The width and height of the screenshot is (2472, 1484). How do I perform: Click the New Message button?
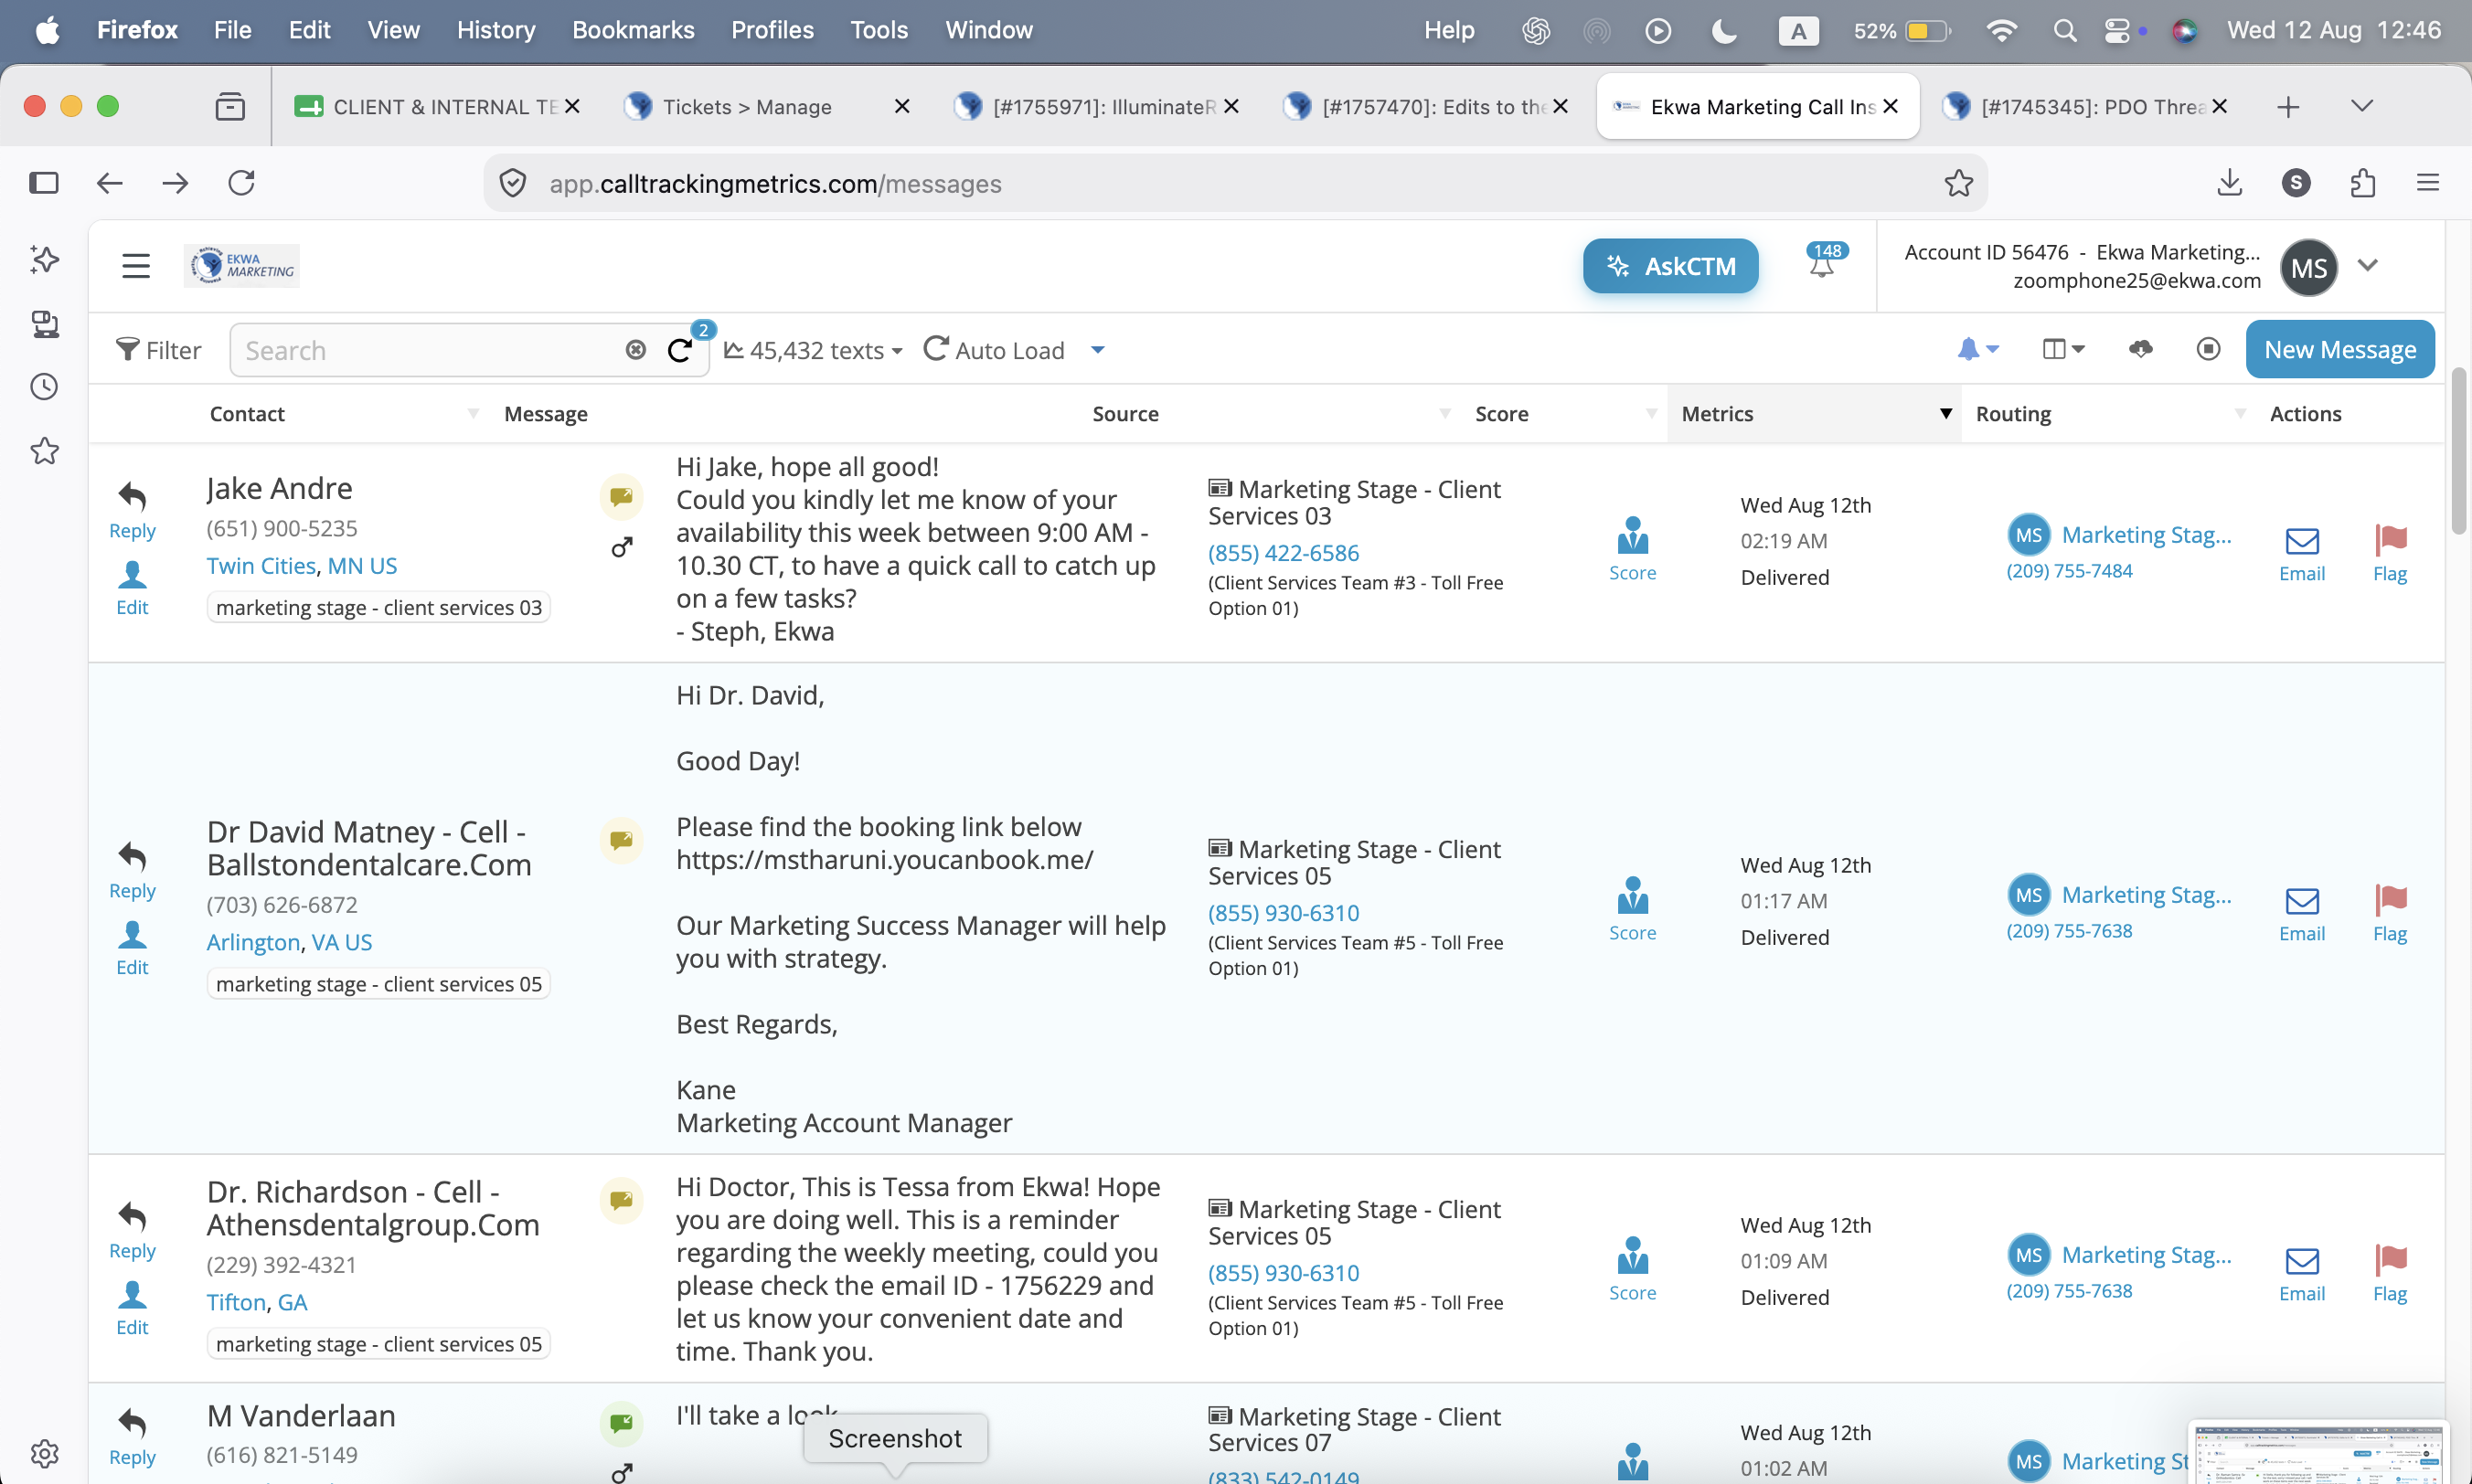pos(2340,350)
